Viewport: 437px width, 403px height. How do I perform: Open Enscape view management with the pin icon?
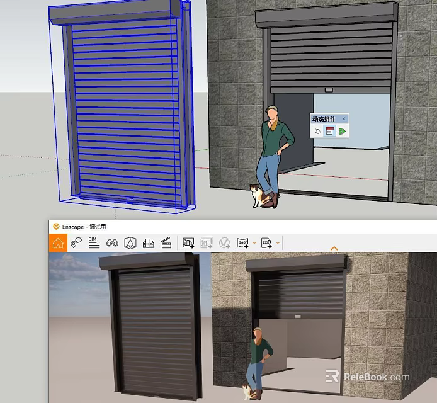(76, 243)
